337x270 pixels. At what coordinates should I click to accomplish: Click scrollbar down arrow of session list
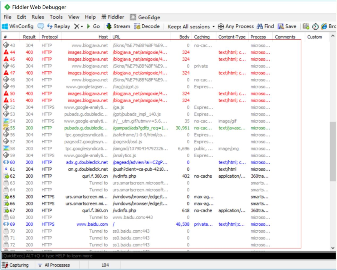[x=333, y=248]
